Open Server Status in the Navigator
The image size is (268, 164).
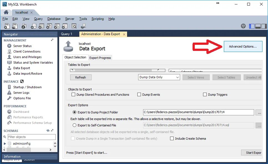tap(22, 46)
